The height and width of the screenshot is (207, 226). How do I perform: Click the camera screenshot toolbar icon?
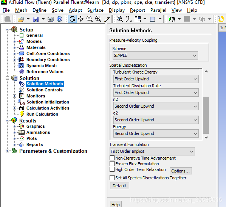point(51,19)
